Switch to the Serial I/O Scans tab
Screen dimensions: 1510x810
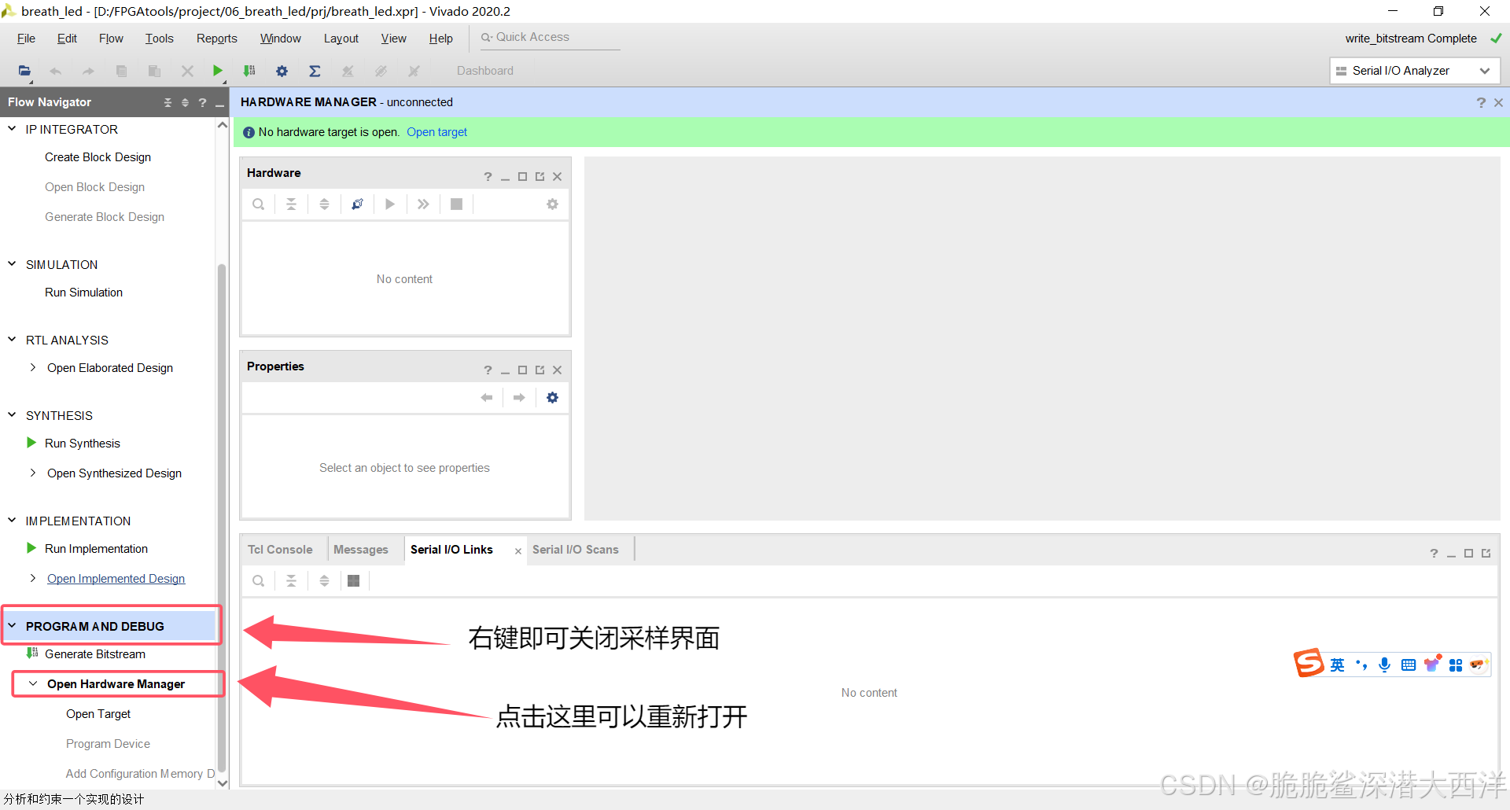[x=576, y=550]
